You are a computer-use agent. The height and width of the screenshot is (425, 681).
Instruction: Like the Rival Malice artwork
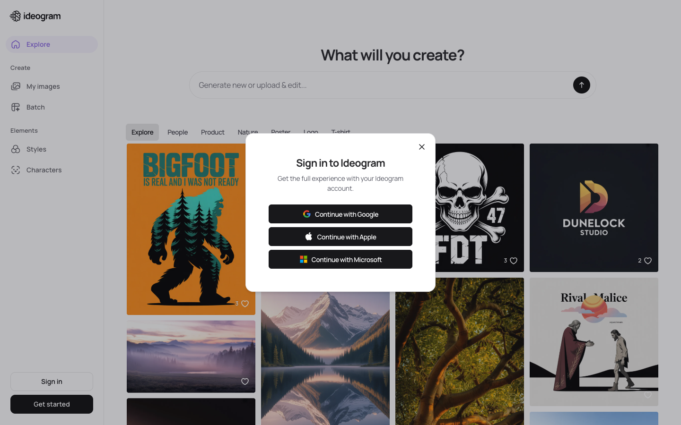click(x=648, y=395)
